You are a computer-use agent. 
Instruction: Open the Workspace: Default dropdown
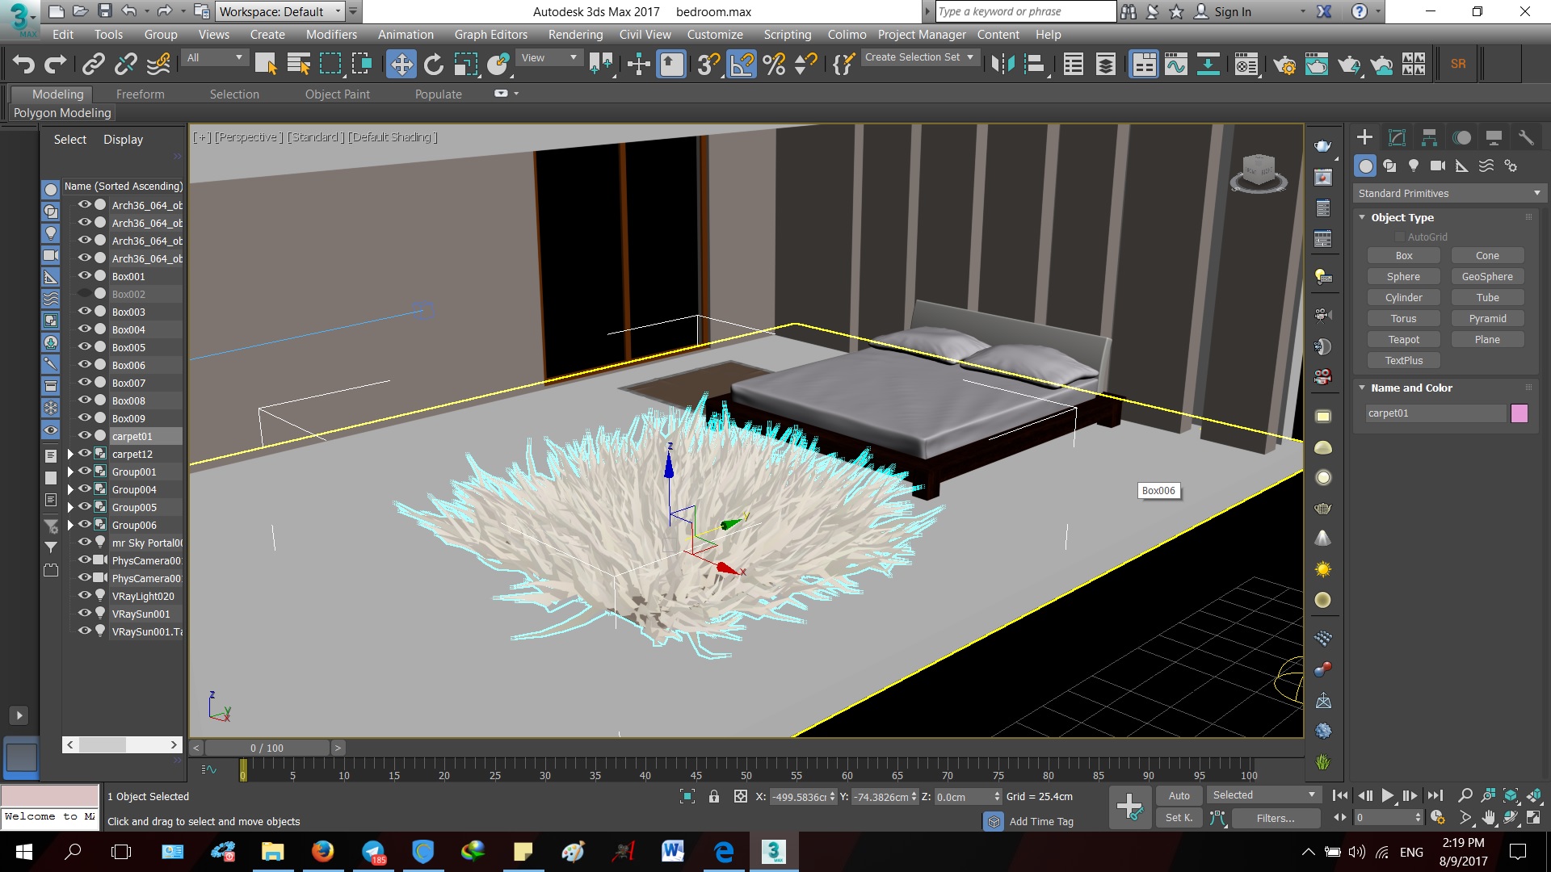coord(338,11)
